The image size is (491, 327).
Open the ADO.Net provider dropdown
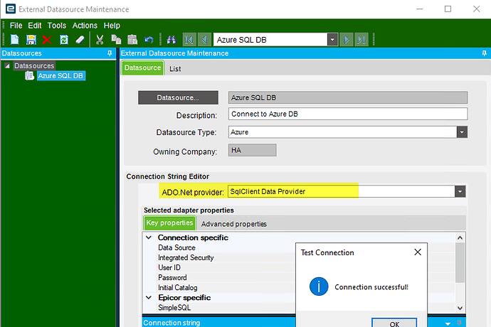point(460,191)
